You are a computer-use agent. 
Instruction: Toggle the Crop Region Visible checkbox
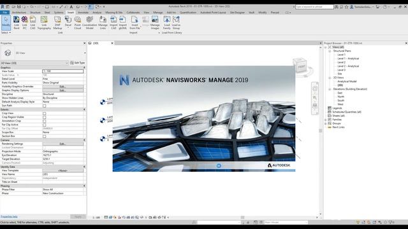(x=45, y=117)
